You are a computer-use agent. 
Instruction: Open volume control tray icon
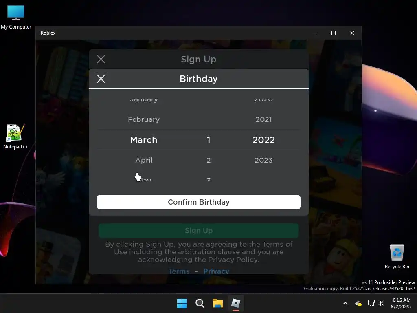381,303
